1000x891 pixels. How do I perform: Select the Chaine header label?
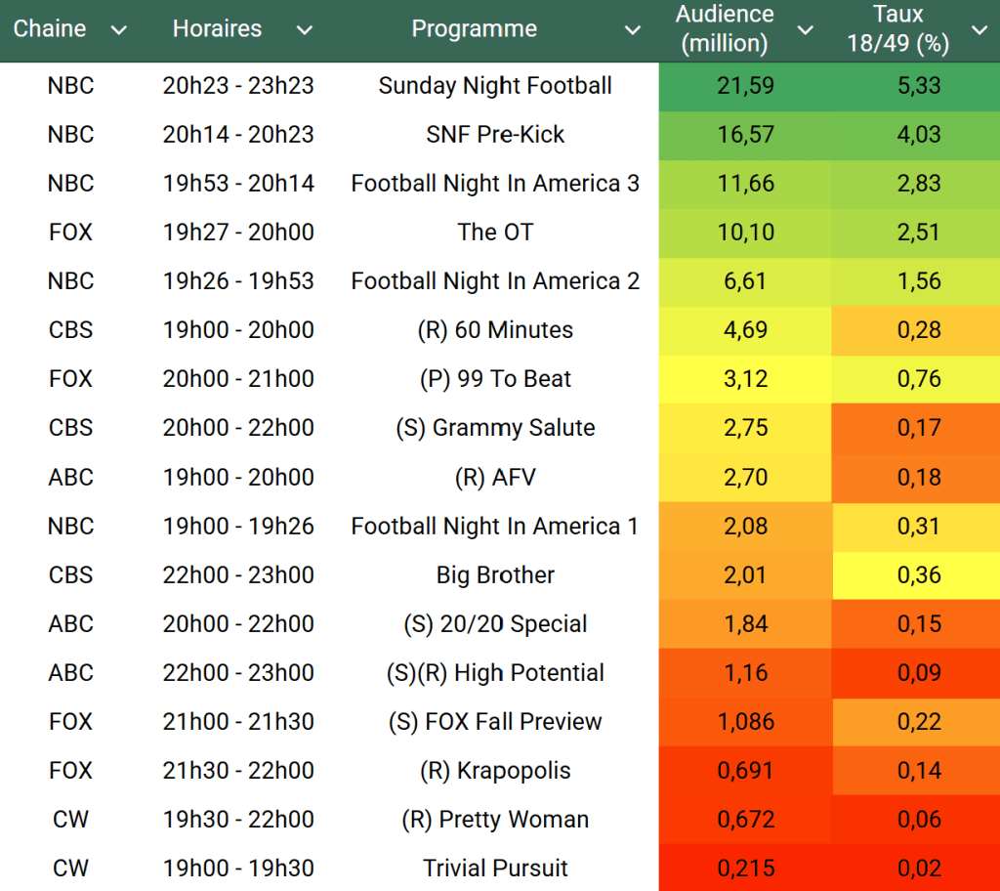(50, 29)
